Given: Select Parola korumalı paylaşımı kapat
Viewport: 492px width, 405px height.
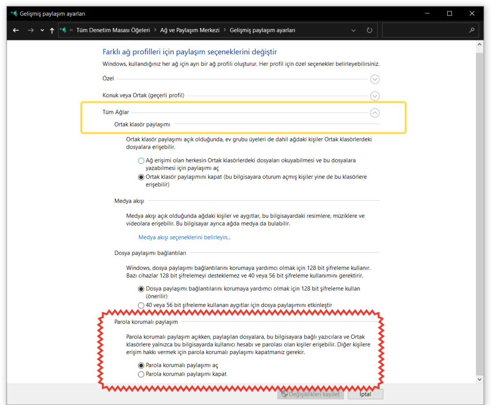Looking at the screenshot, I should 141,374.
